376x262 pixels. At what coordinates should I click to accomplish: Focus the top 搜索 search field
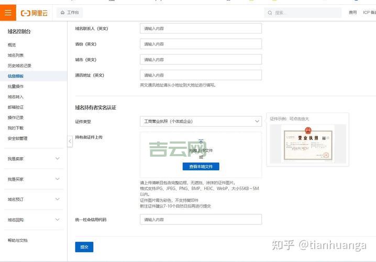pos(303,13)
